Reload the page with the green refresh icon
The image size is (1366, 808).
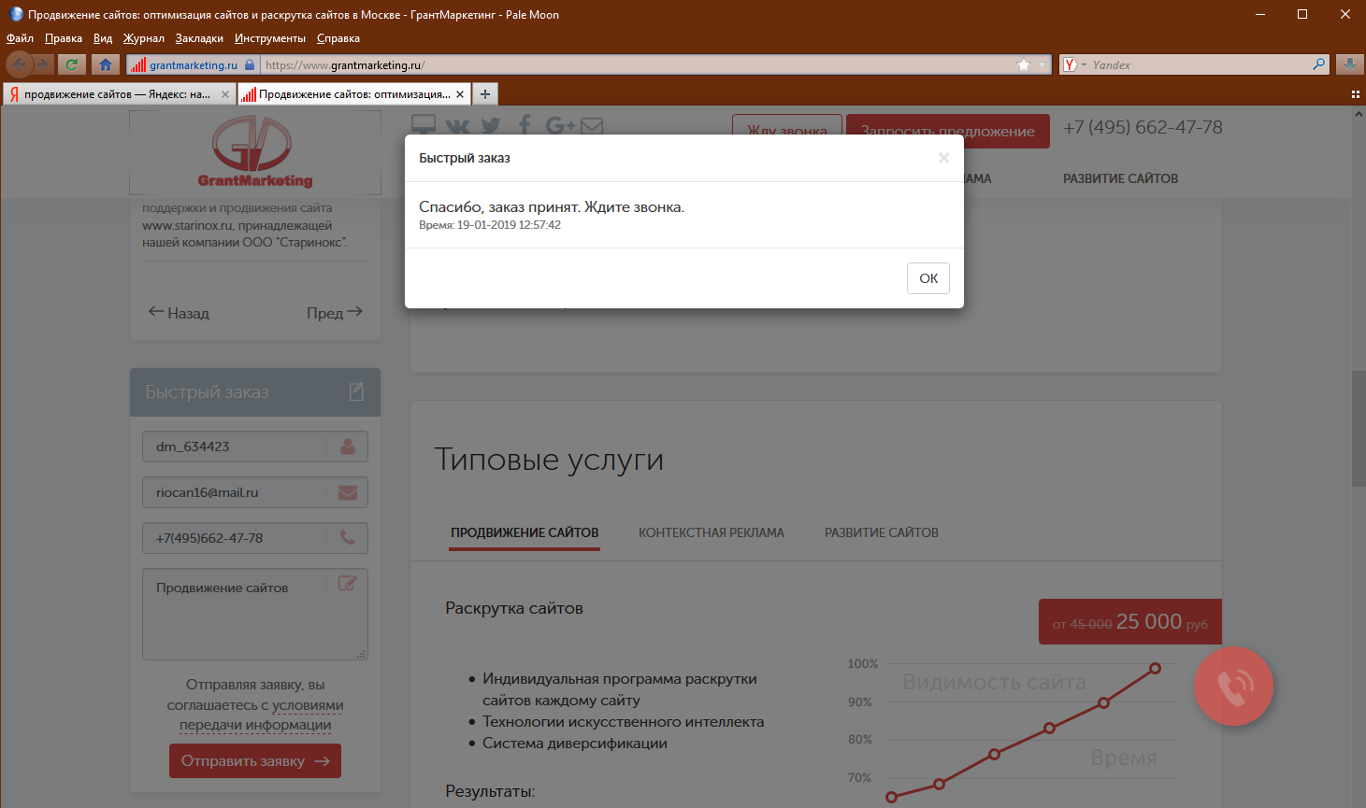point(71,64)
